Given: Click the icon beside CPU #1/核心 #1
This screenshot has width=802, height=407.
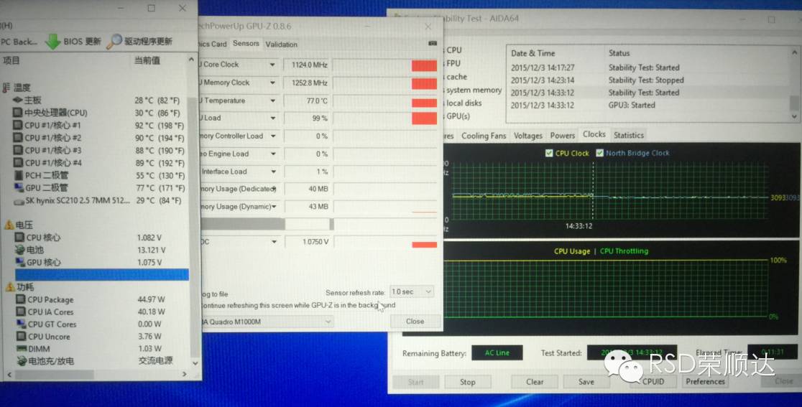Looking at the screenshot, I should point(18,125).
